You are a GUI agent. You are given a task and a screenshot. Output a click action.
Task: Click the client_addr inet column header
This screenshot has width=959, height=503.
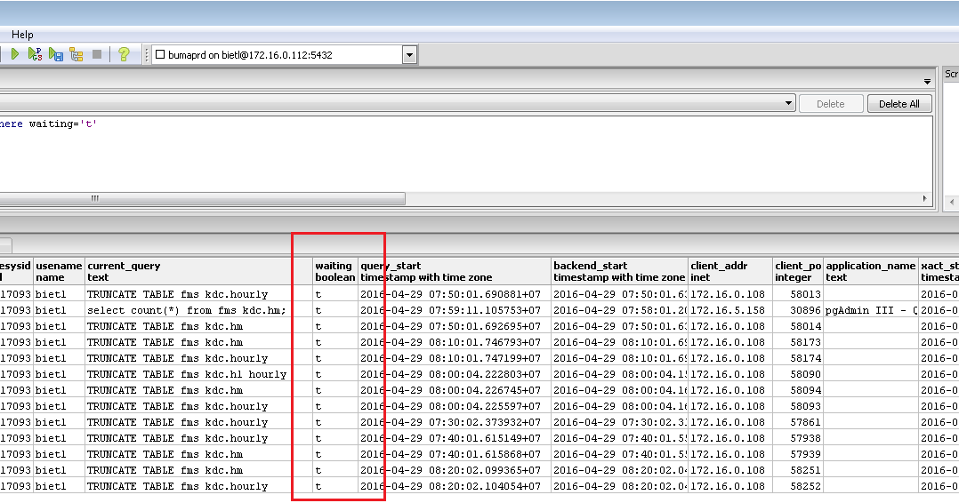tap(730, 271)
